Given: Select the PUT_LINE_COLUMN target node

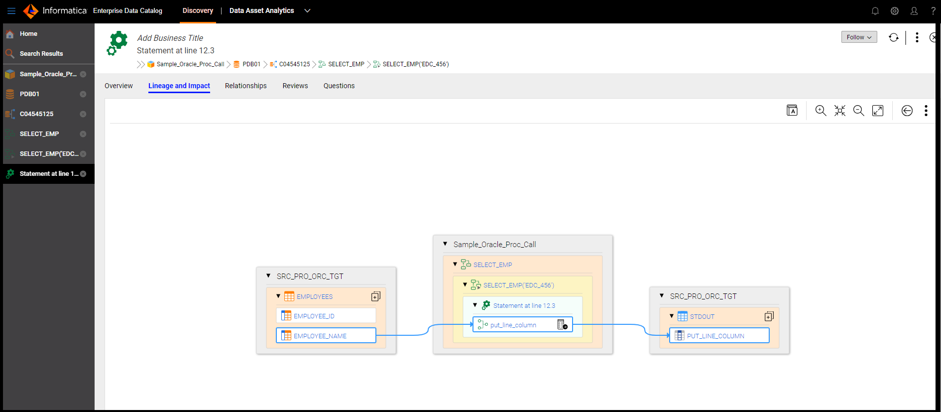Looking at the screenshot, I should pyautogui.click(x=719, y=336).
